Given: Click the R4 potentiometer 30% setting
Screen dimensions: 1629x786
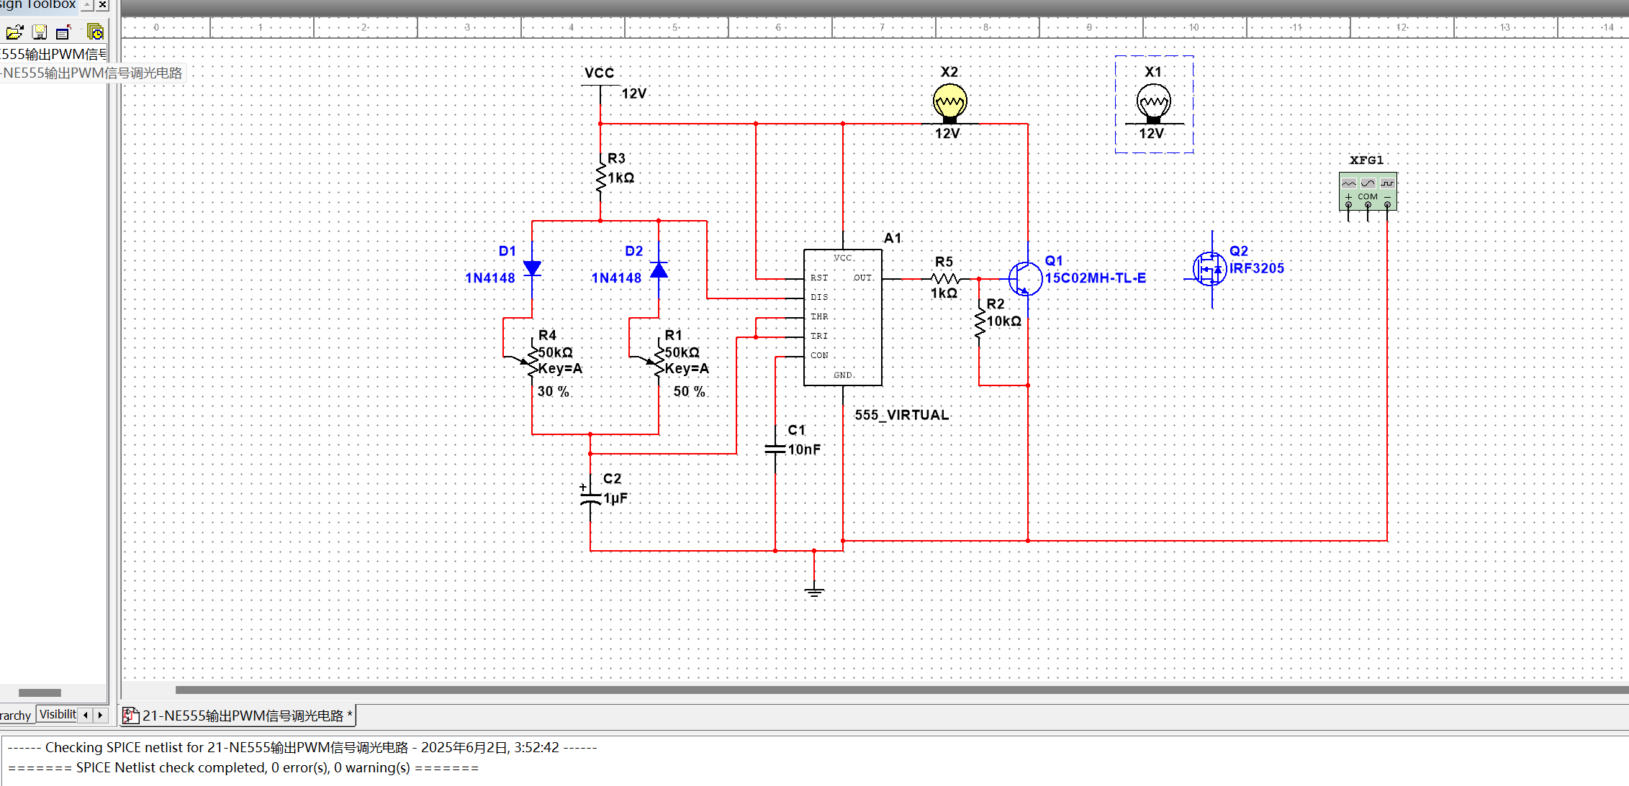Looking at the screenshot, I should [553, 391].
